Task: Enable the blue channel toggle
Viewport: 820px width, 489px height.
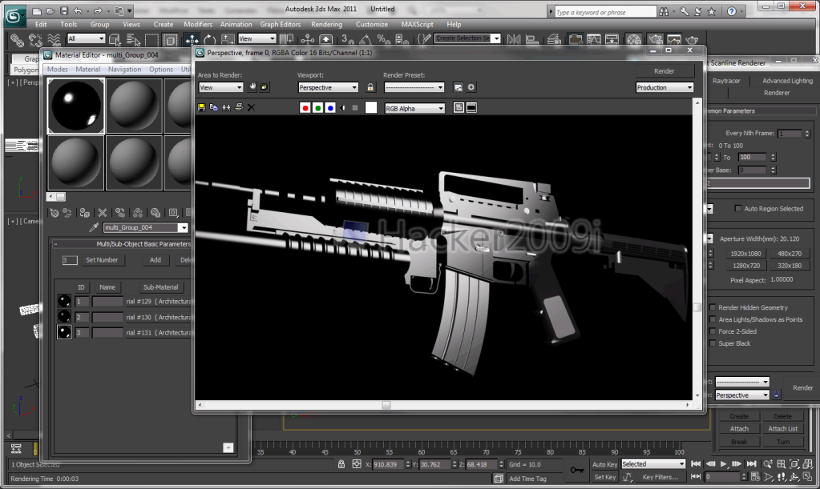Action: (x=330, y=108)
